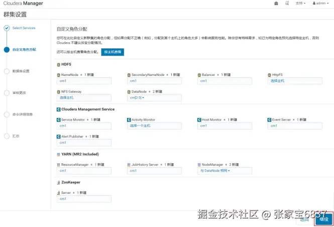Open the admin user menu
334x227 pixels.
tap(320, 3)
